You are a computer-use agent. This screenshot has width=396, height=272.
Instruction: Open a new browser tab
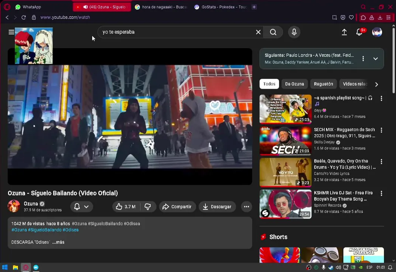pos(254,7)
